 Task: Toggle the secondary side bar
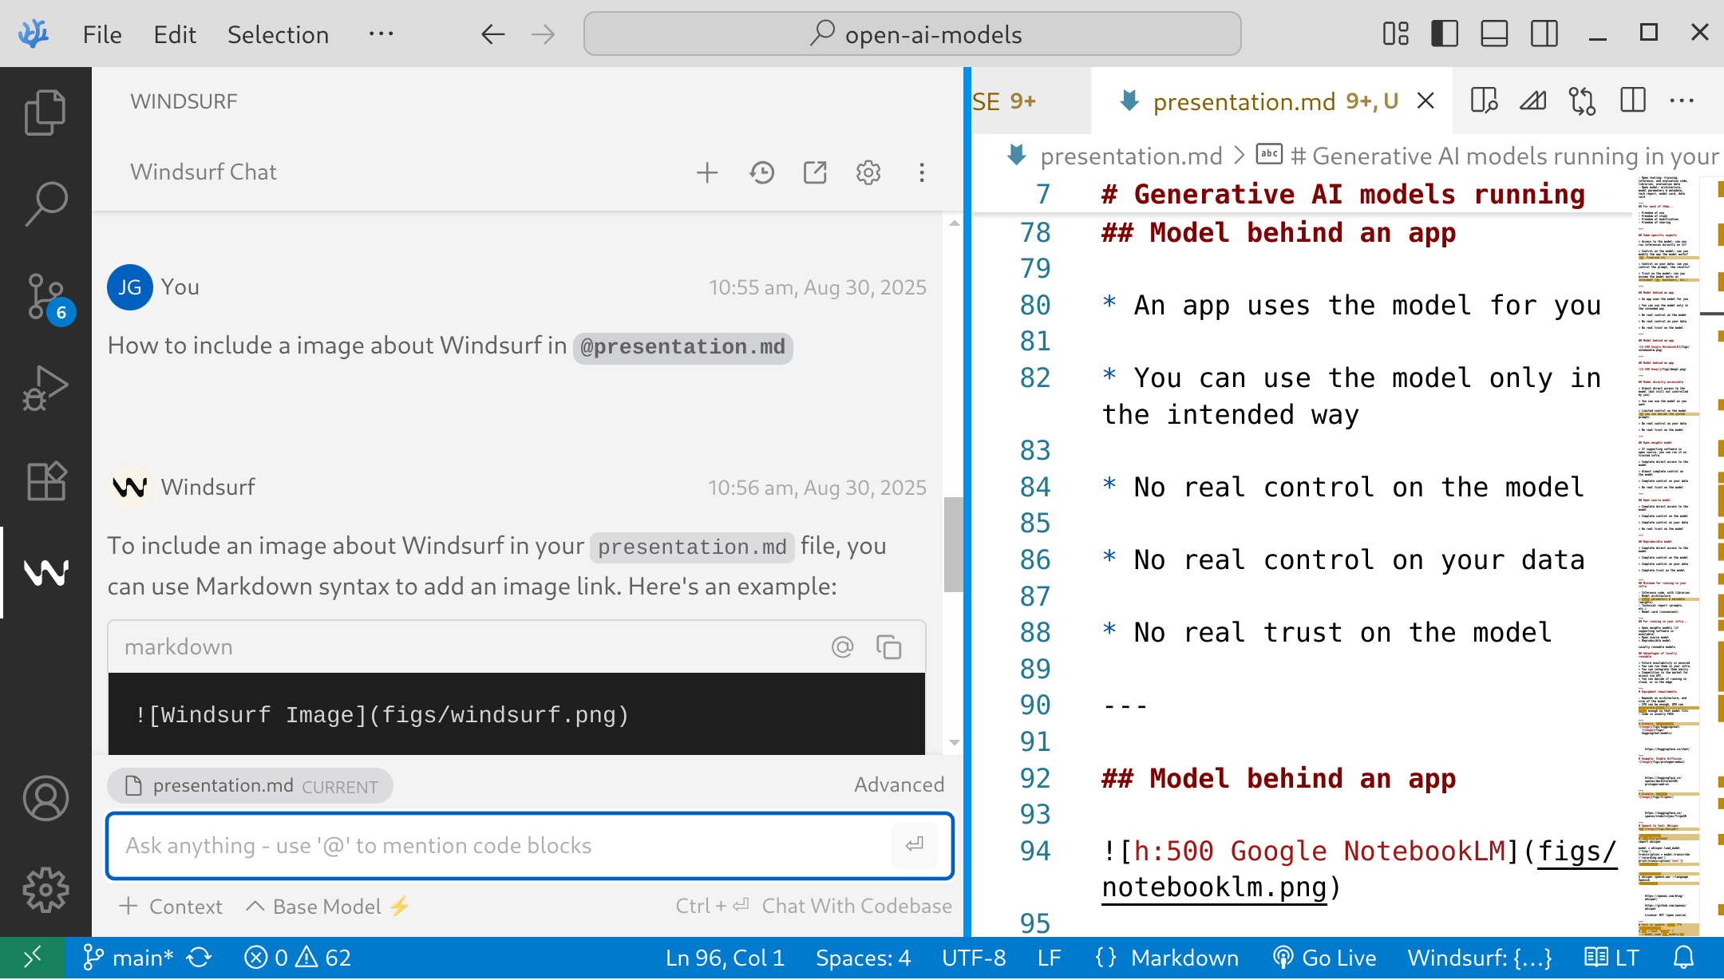[x=1544, y=34]
